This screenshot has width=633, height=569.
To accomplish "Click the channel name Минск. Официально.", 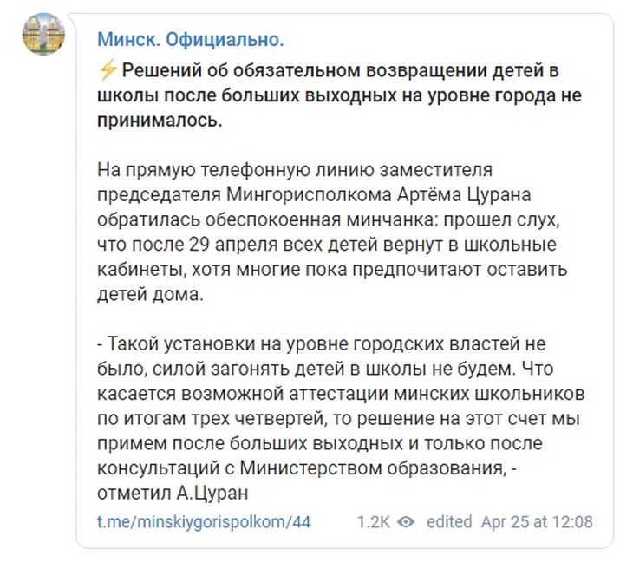I will (x=190, y=39).
